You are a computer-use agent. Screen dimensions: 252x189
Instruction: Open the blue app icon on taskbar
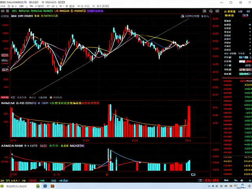coord(45,186)
